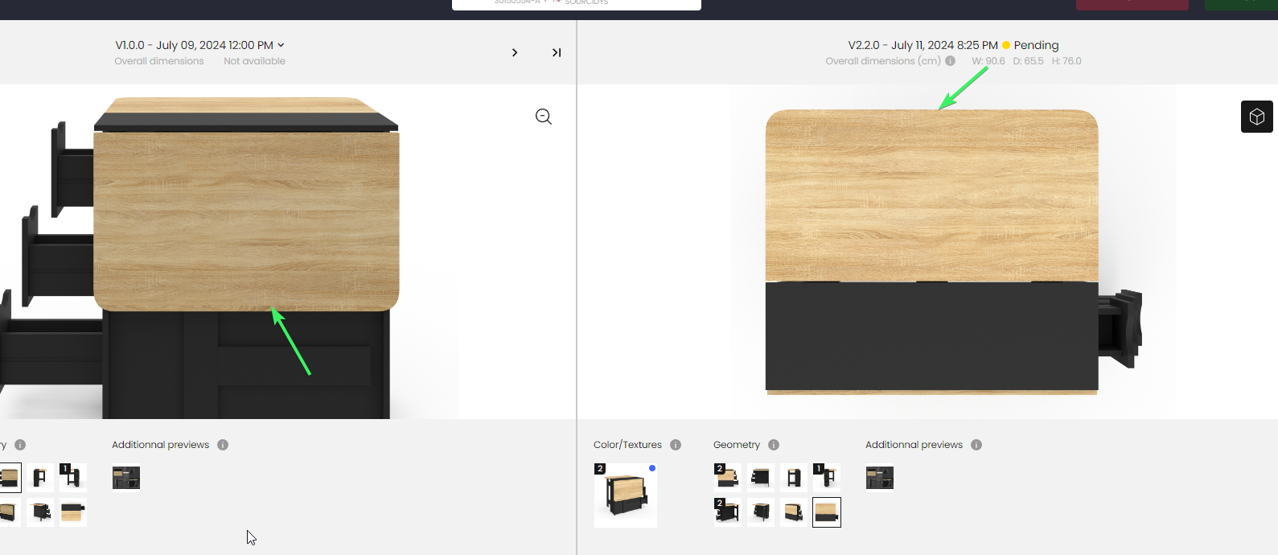
Task: Click the D: 65.5 dimension value
Action: pos(1028,61)
